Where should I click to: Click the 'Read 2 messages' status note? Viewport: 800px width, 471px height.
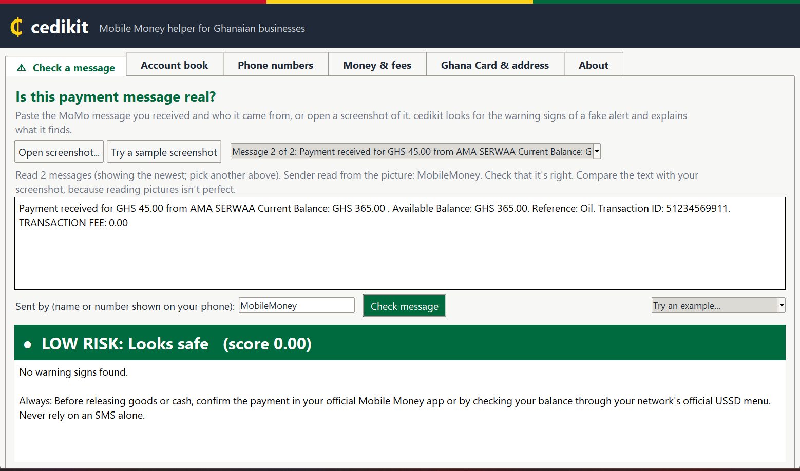tap(357, 182)
